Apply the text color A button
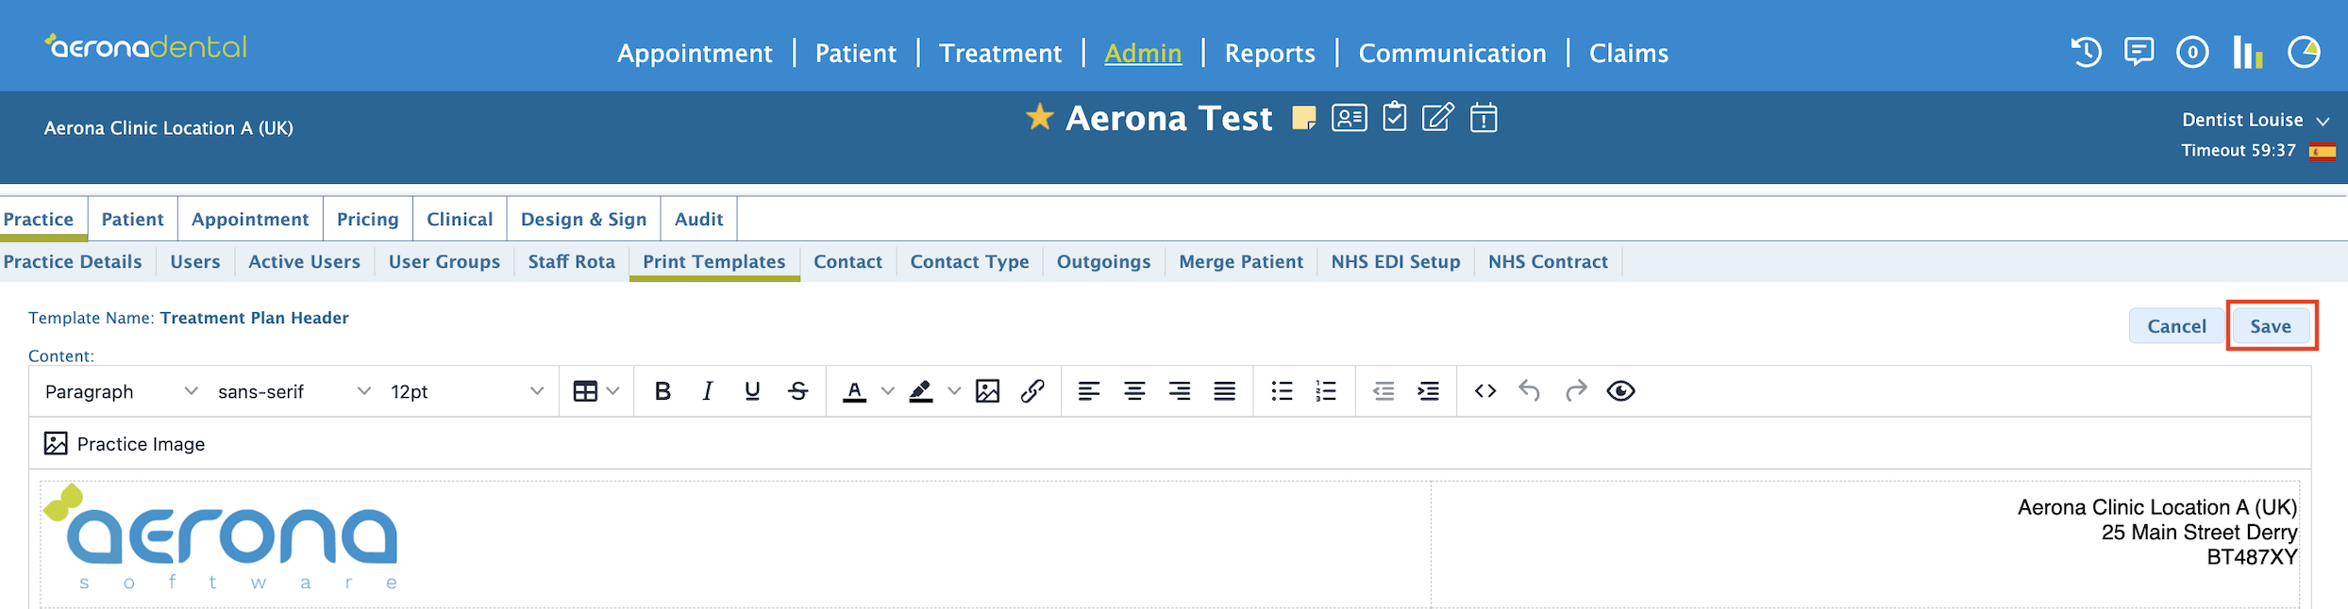This screenshot has height=609, width=2348. [x=855, y=391]
